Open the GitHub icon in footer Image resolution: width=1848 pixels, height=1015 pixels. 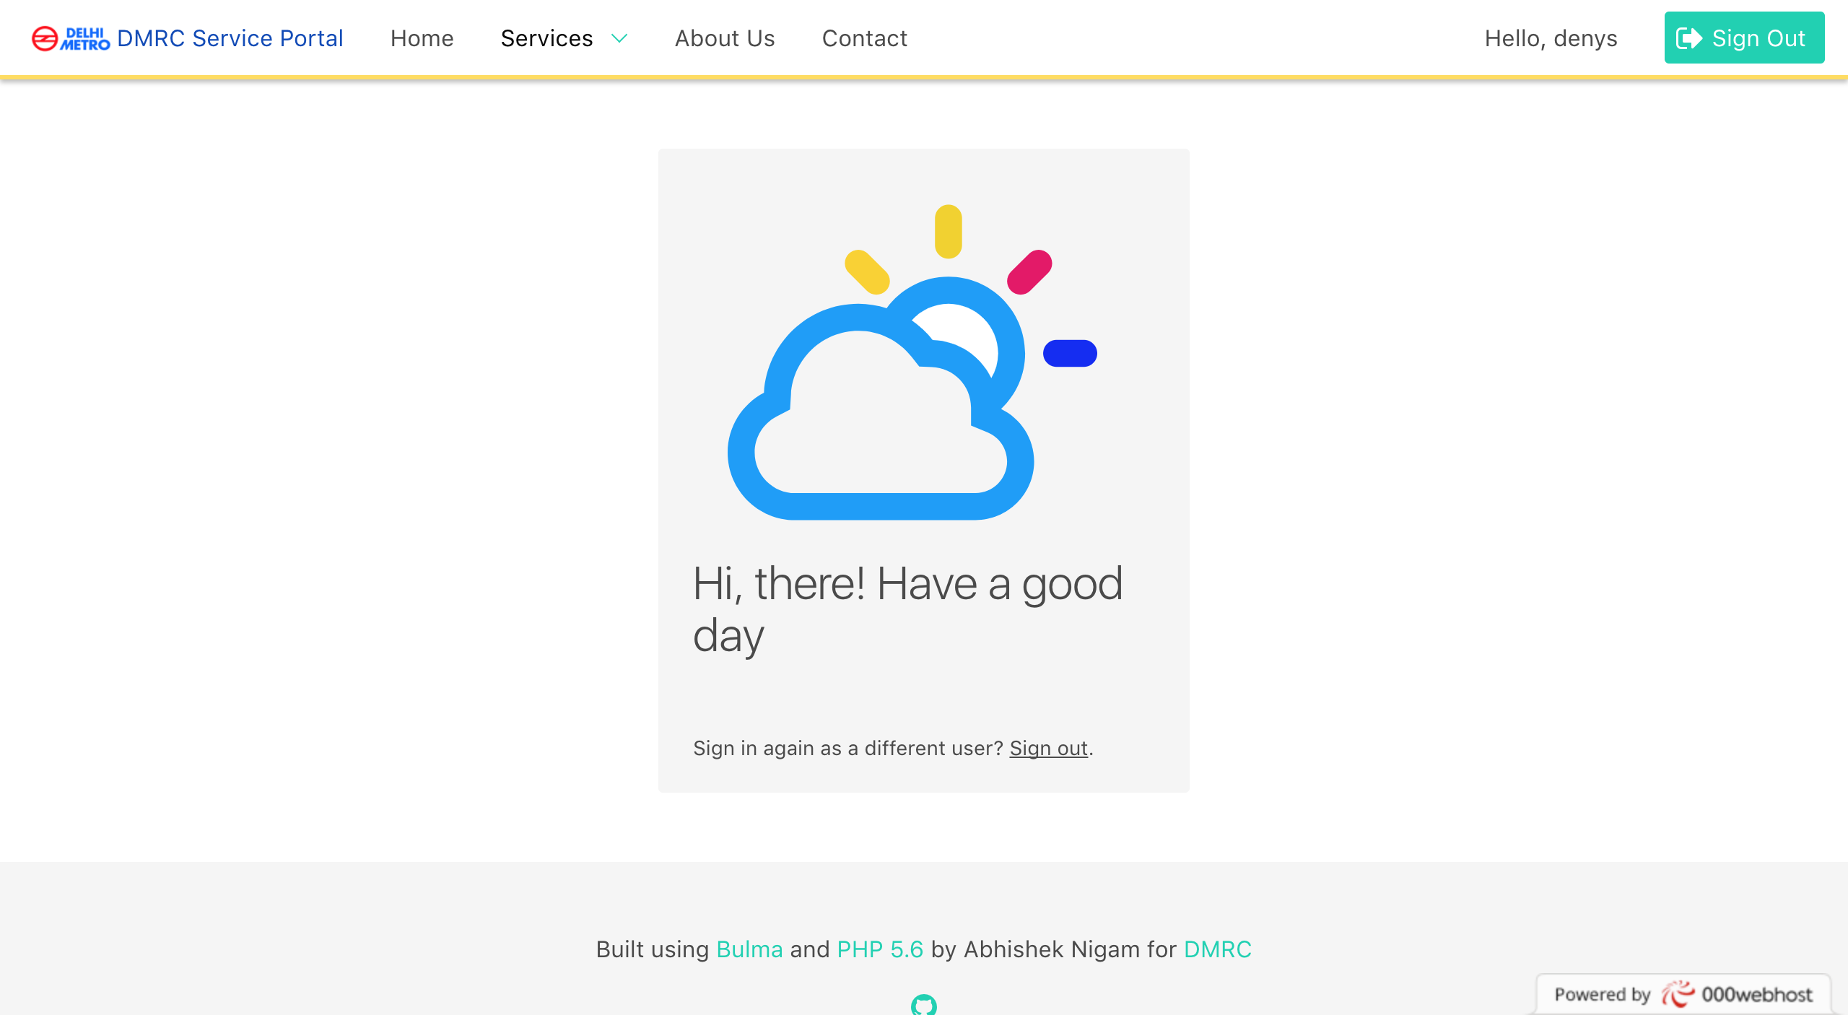coord(923,1005)
